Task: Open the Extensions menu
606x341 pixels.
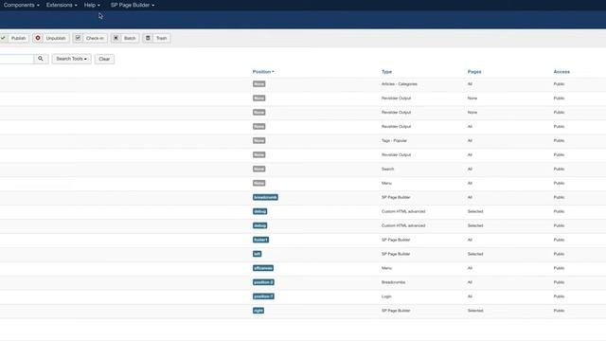Action: coord(62,5)
